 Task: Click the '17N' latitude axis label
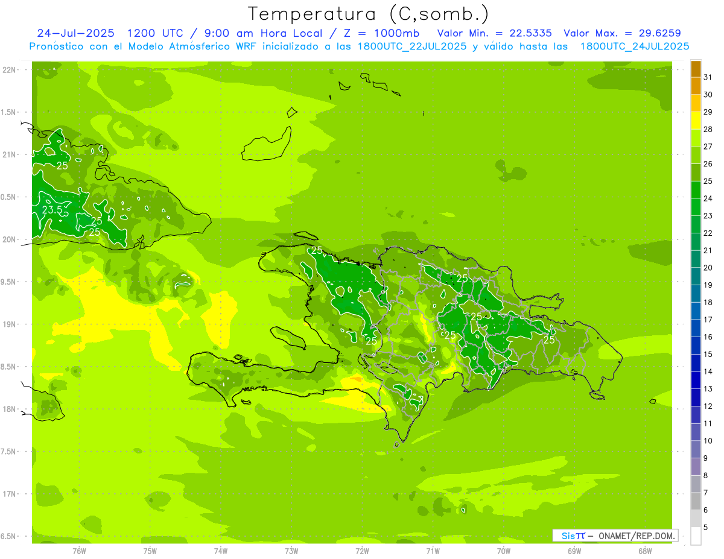(9, 494)
